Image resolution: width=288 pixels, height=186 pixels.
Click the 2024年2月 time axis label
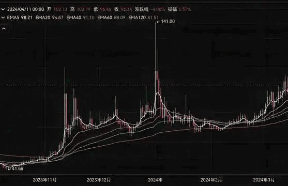211,180
